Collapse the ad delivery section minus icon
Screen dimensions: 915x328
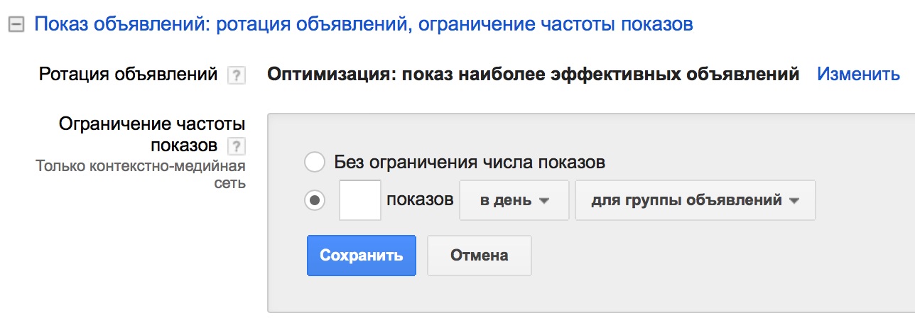pyautogui.click(x=16, y=26)
